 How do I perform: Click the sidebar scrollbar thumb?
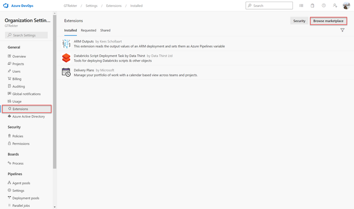click(x=55, y=92)
